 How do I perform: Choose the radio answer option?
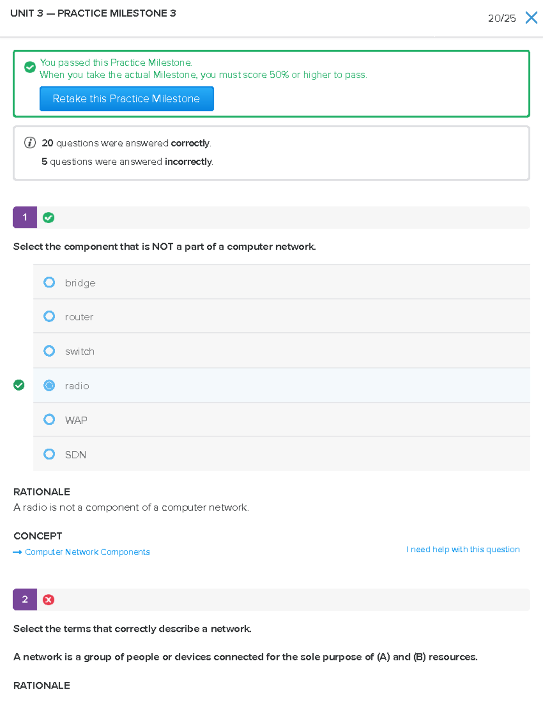pyautogui.click(x=49, y=385)
